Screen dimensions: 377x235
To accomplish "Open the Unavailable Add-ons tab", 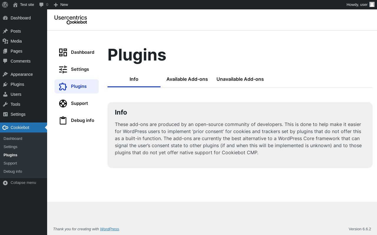I will coord(240,79).
